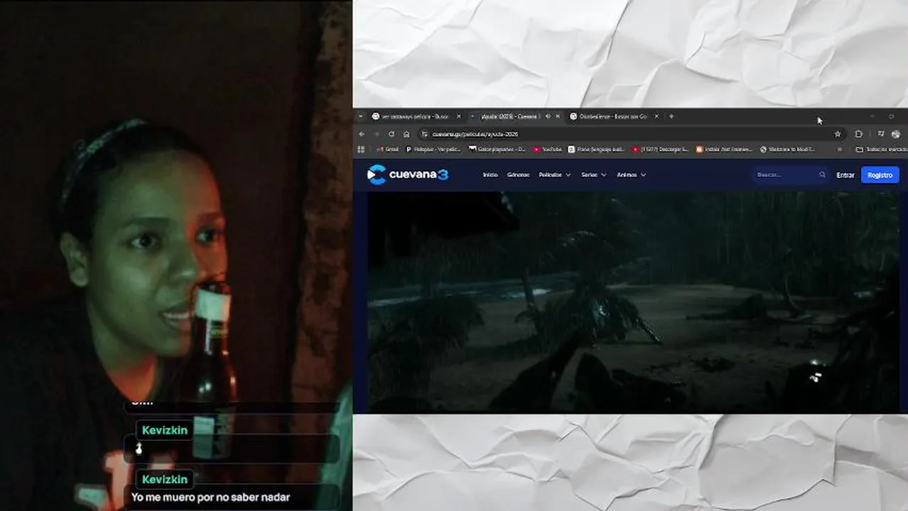
Task: Switch to the 'ver castaways película' tab
Action: (x=414, y=116)
